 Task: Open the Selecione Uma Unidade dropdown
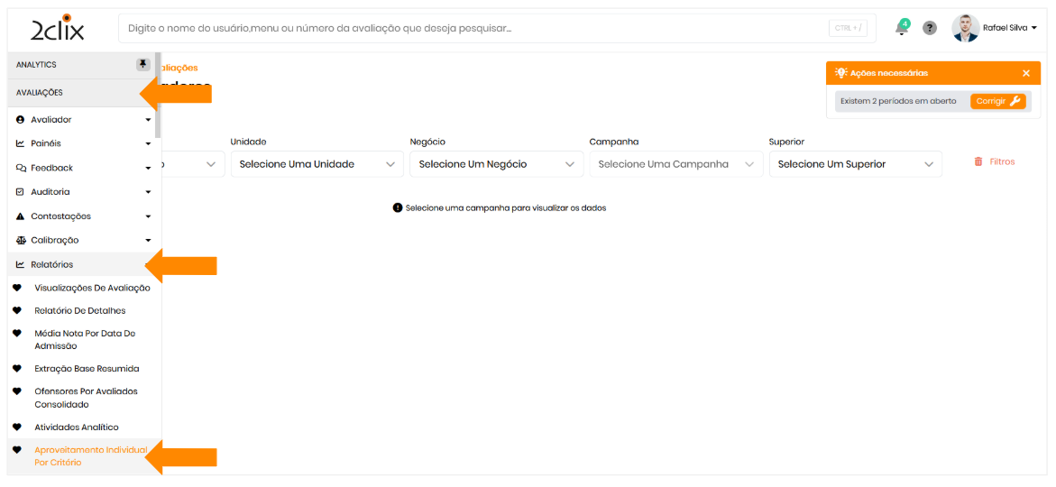click(x=317, y=164)
